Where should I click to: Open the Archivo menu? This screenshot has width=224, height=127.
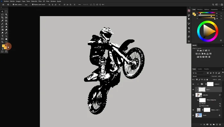click(6, 1)
